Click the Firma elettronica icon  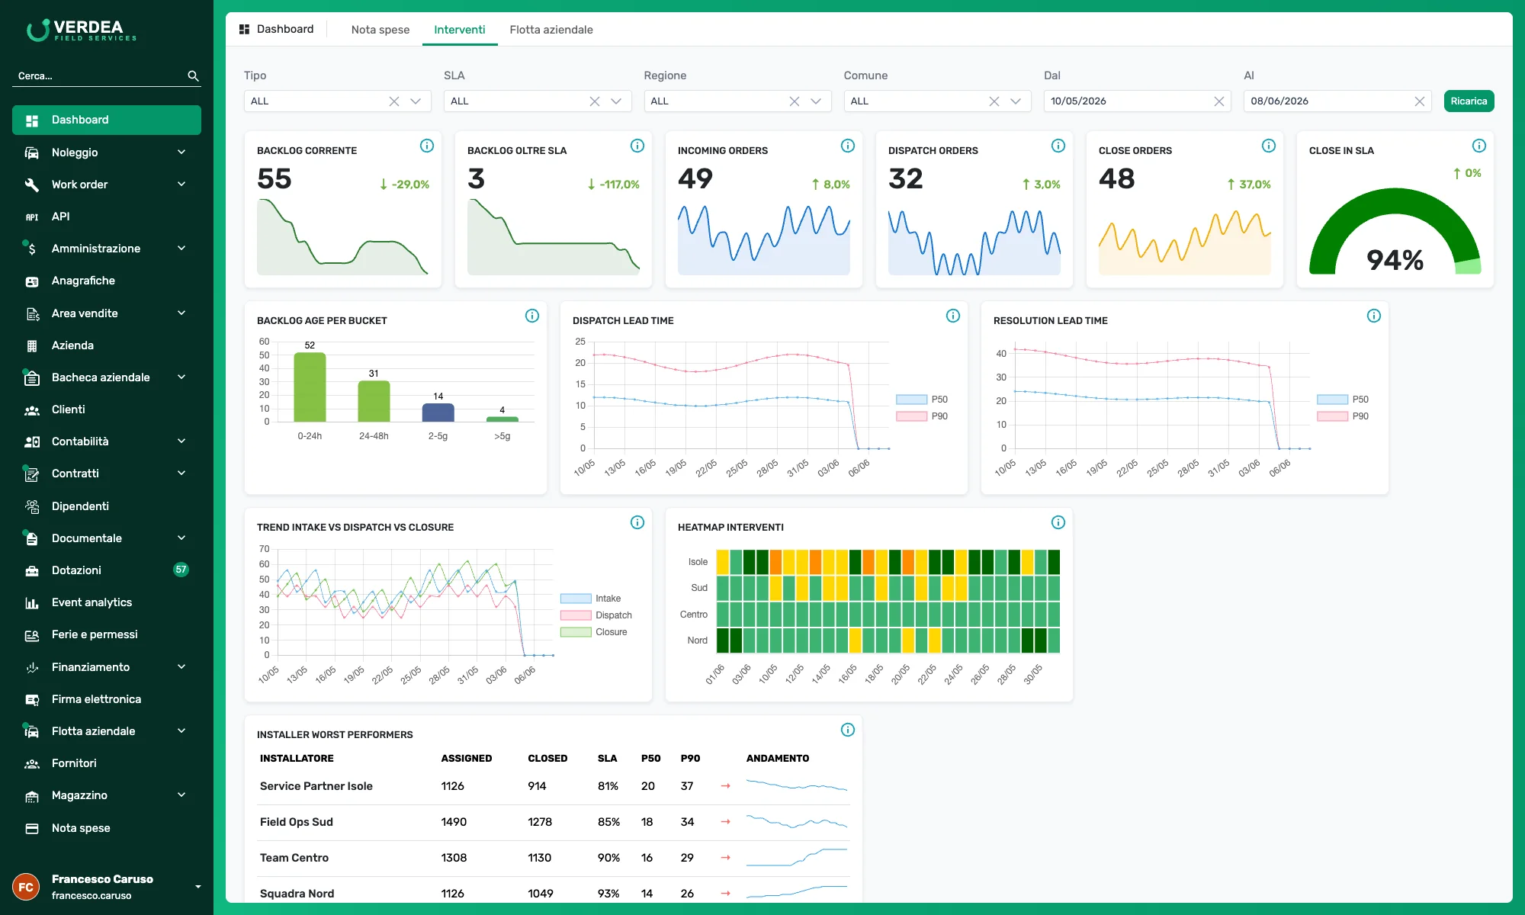(32, 699)
